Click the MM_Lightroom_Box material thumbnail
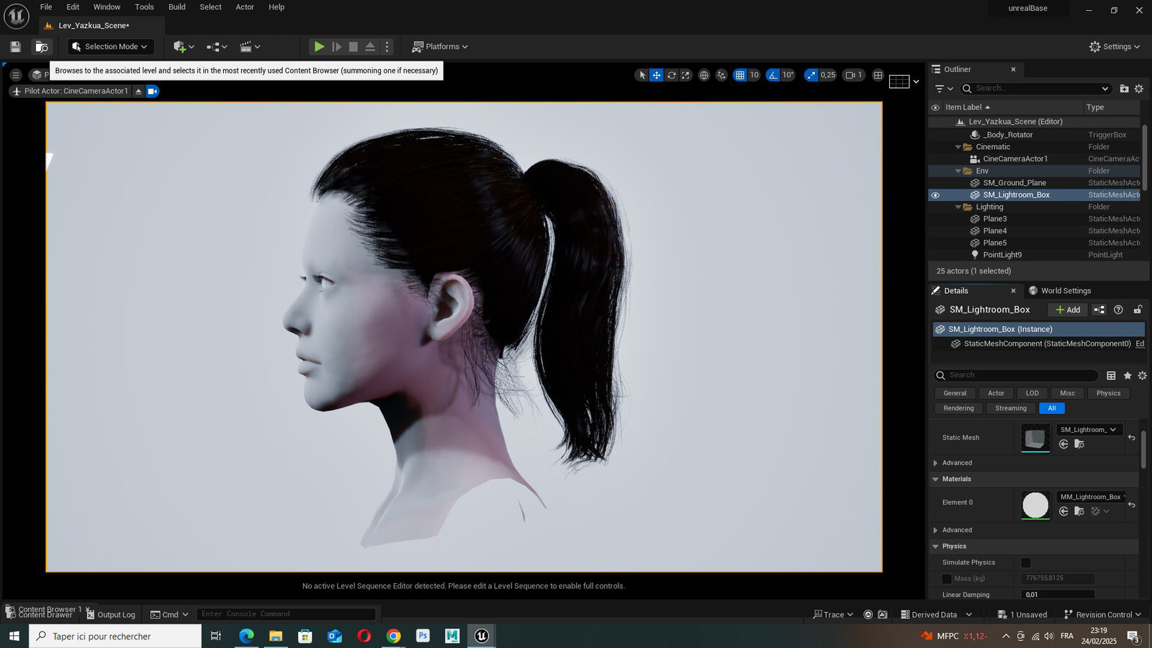Screen dimensions: 1152x648 click(1035, 505)
